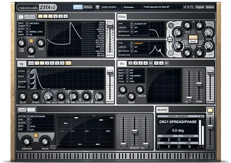Select the LFO PV button
Image resolution: width=231 pixels, height=163 pixels.
[166, 63]
